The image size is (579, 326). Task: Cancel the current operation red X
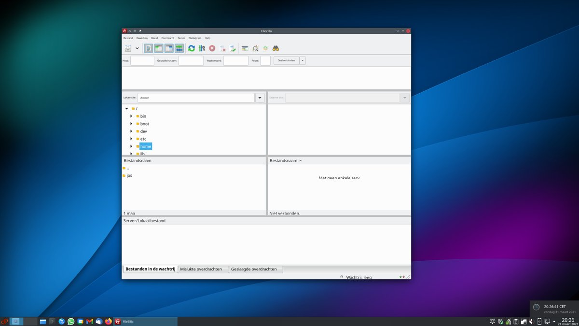(x=212, y=48)
